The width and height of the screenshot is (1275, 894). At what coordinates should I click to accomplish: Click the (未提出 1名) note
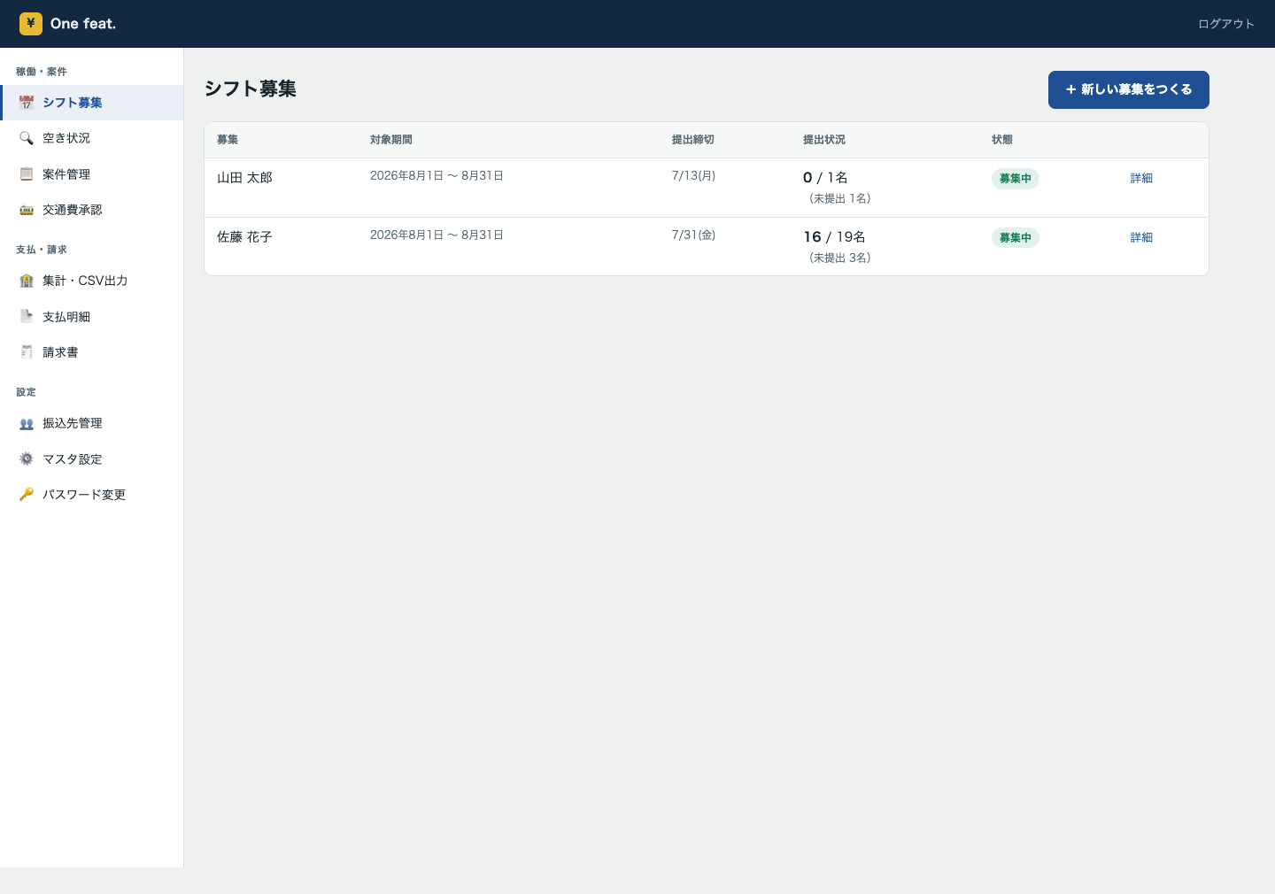[x=840, y=198]
